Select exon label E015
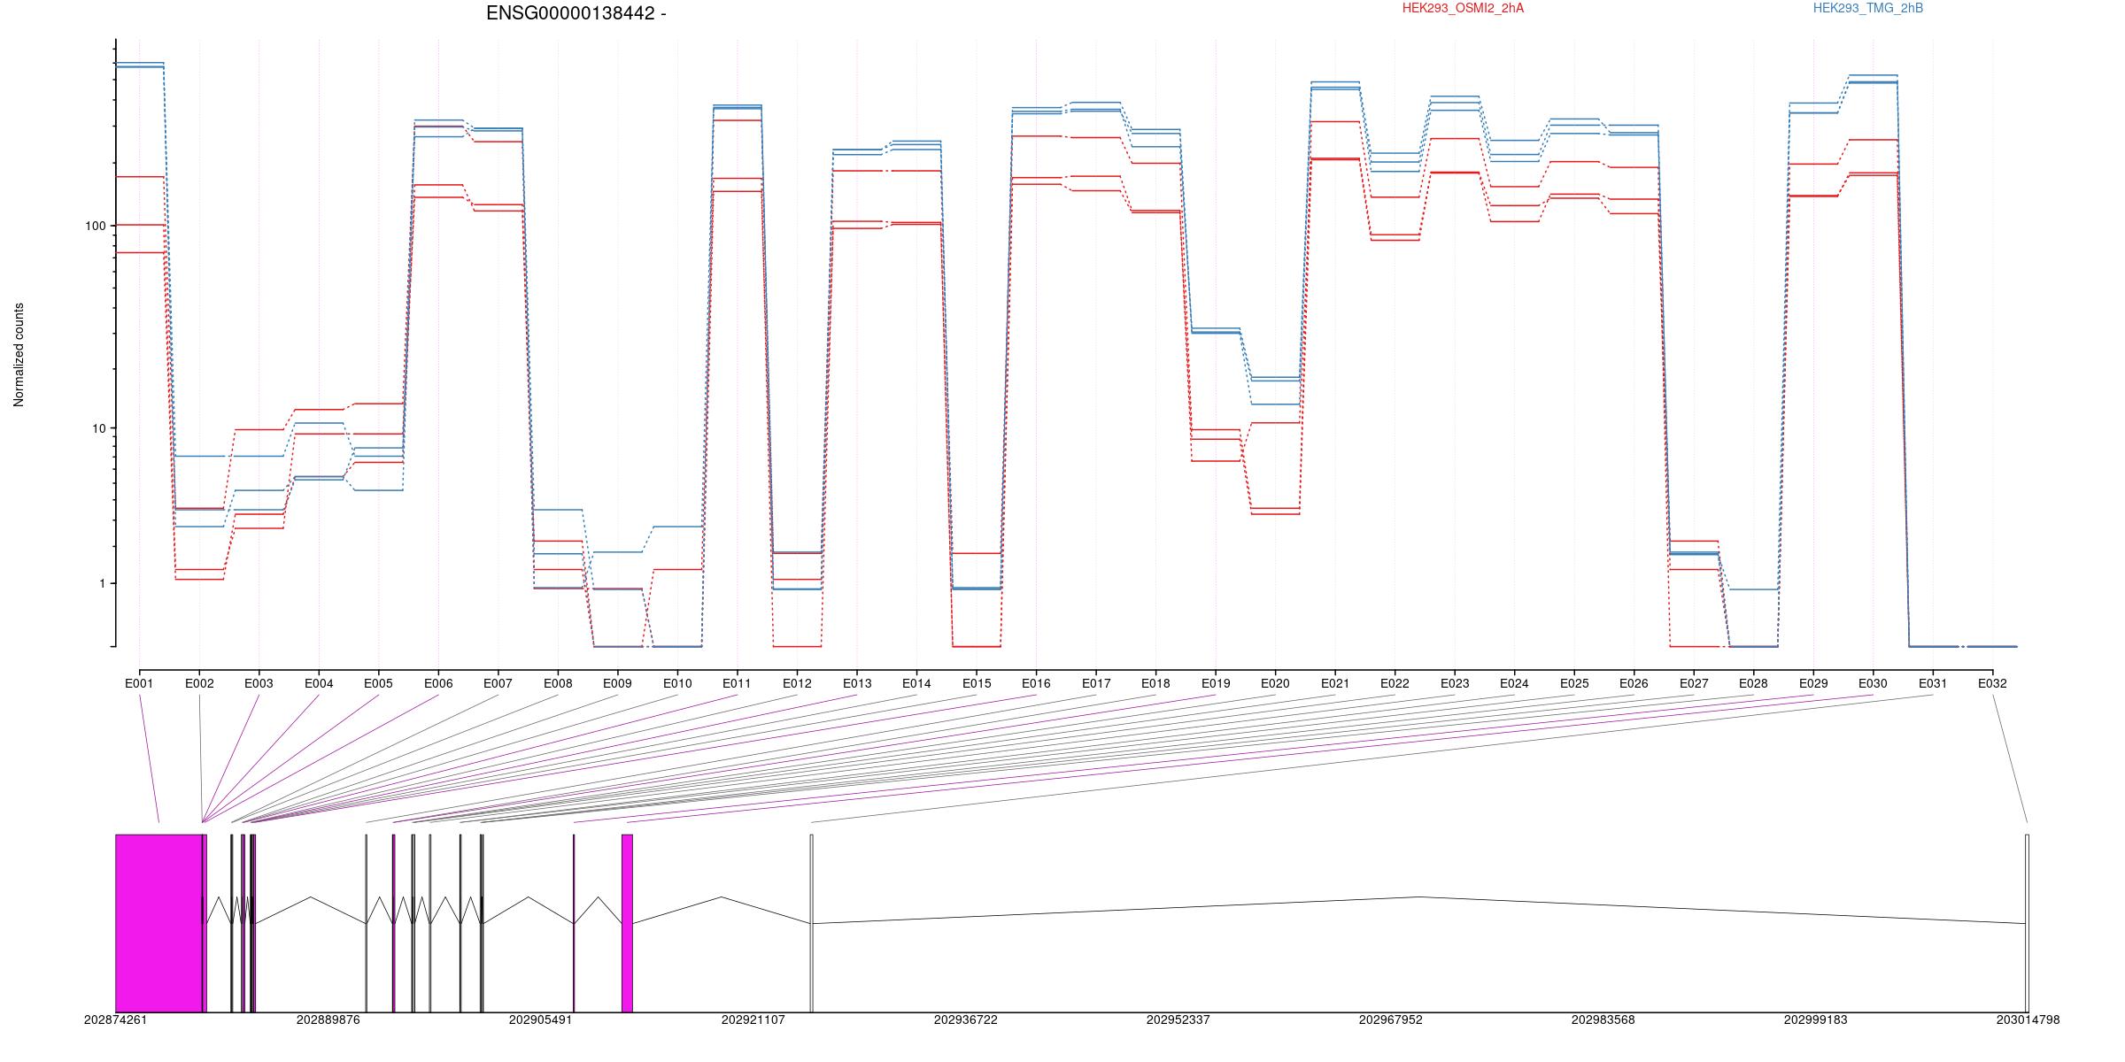2125x1062 pixels. click(x=977, y=683)
